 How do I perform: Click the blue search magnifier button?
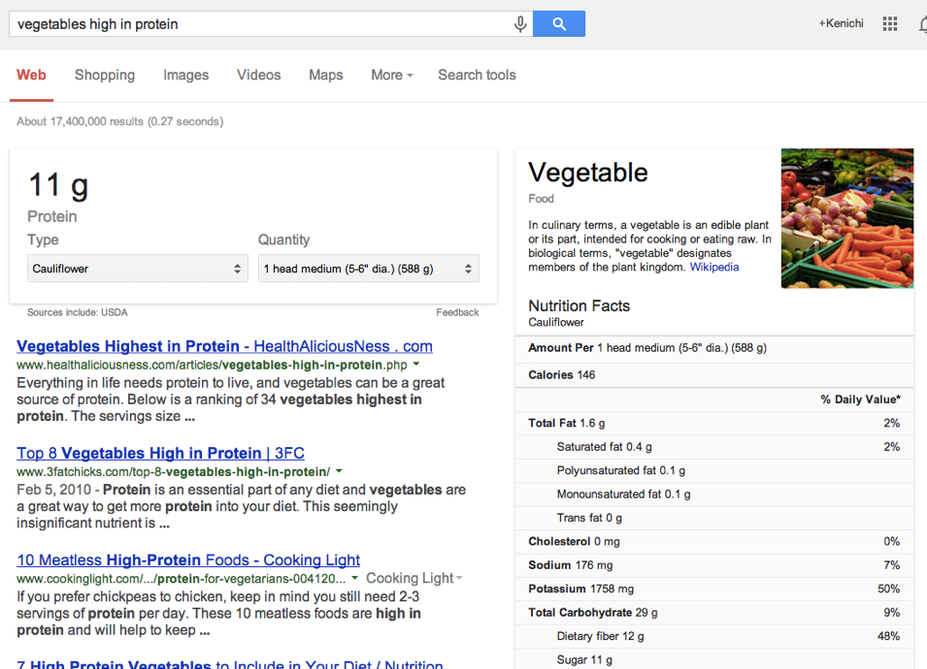[559, 23]
